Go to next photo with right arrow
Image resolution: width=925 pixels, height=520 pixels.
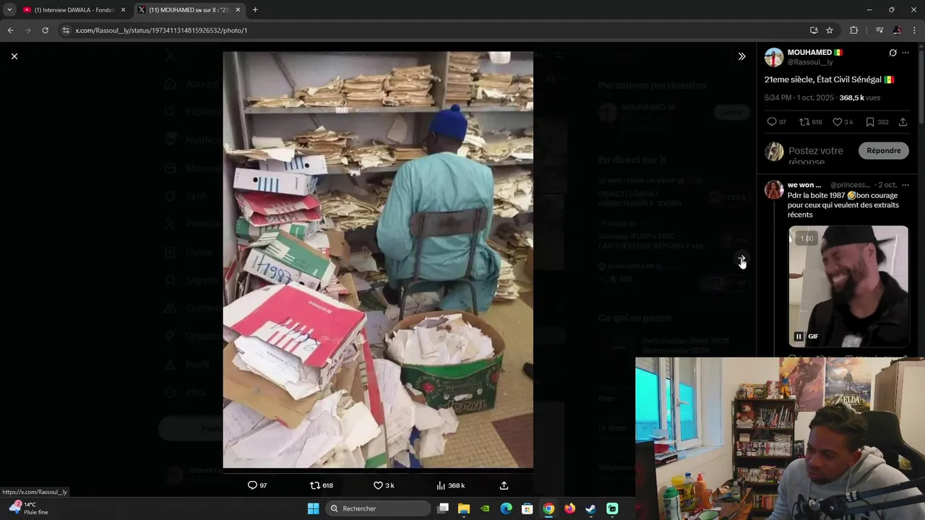pos(741,259)
